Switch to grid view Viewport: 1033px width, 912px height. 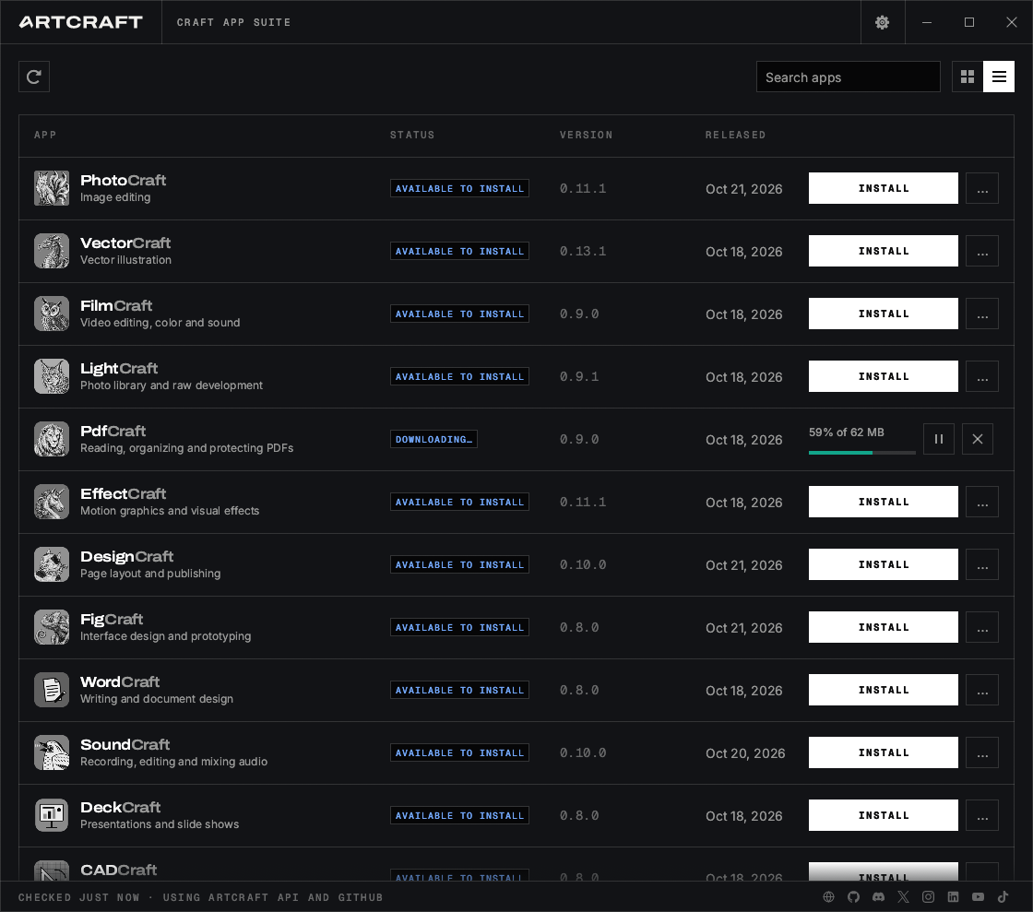click(968, 77)
